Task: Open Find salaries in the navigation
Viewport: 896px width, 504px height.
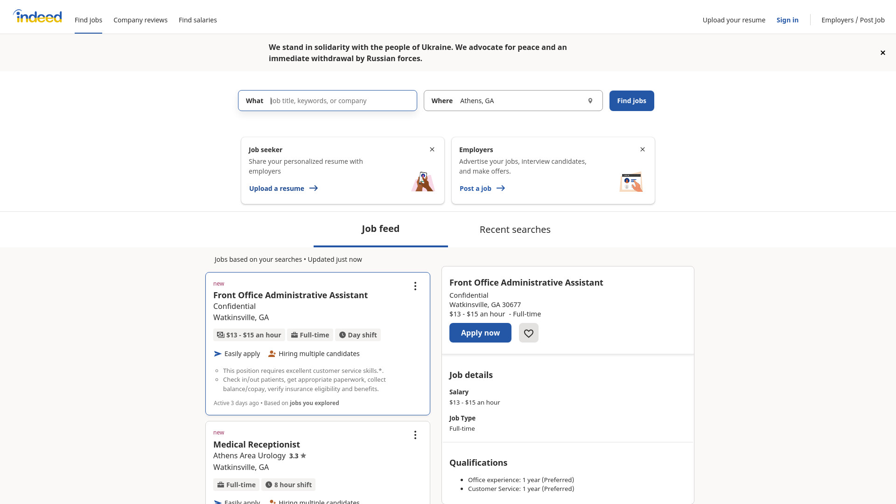Action: point(198,20)
